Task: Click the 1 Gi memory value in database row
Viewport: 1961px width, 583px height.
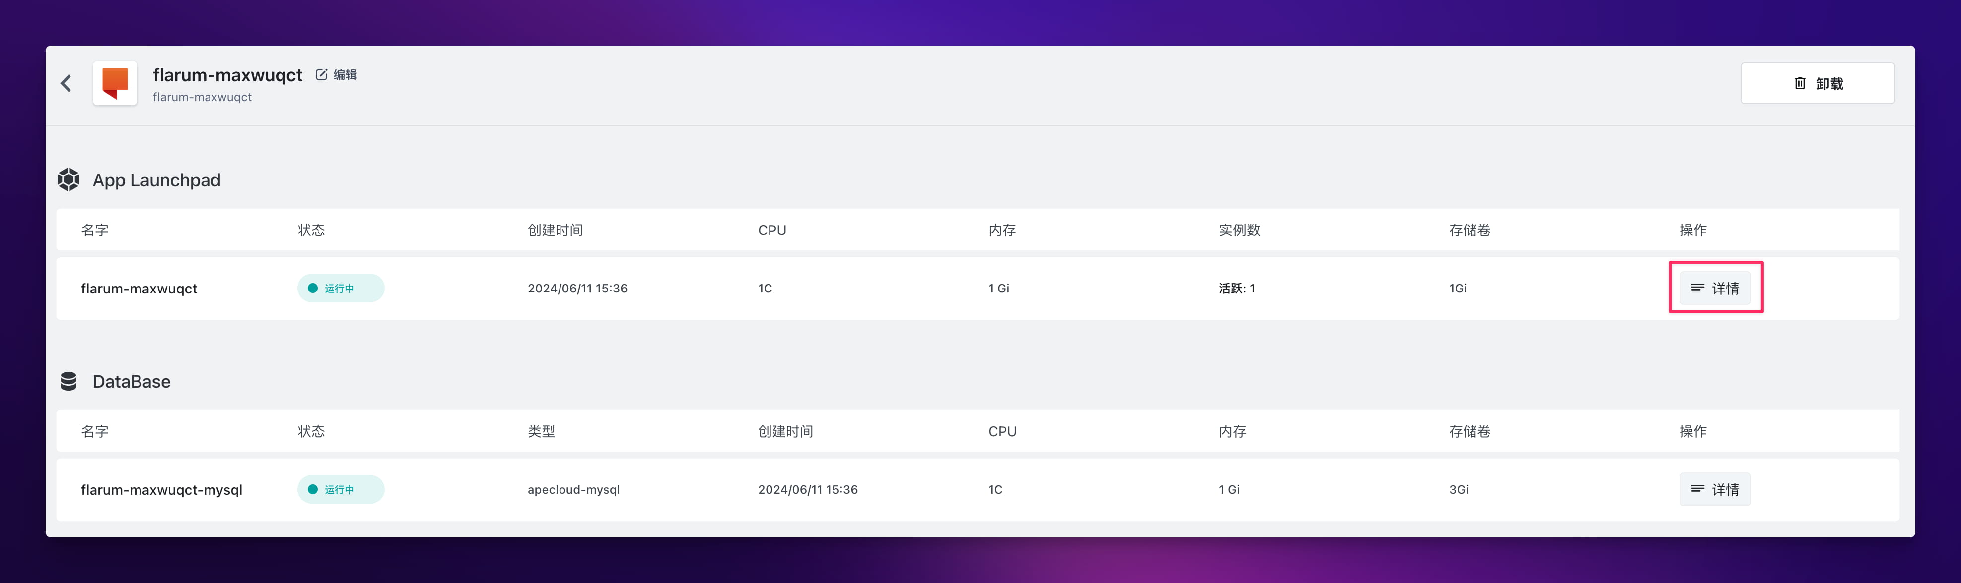Action: coord(1229,489)
